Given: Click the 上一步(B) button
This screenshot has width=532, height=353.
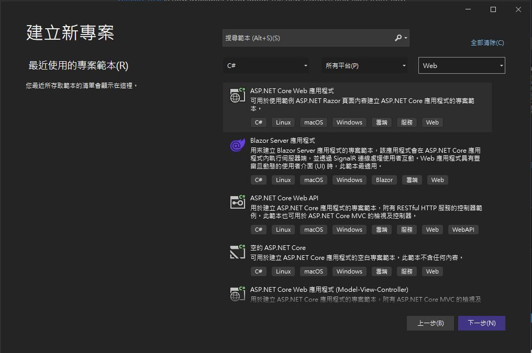Looking at the screenshot, I should pyautogui.click(x=430, y=323).
